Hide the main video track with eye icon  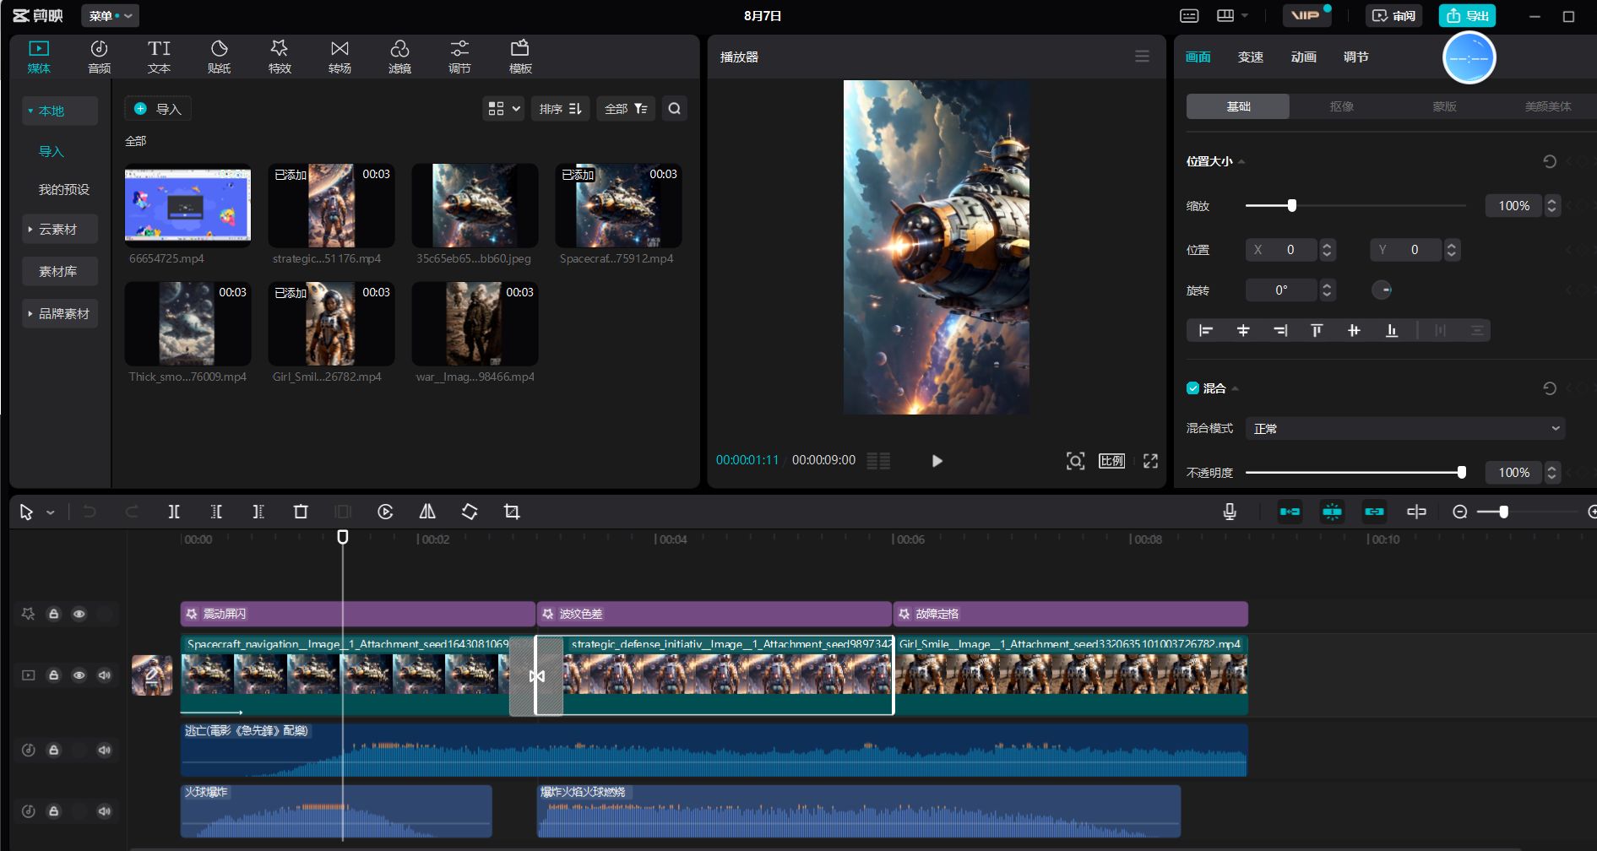79,675
